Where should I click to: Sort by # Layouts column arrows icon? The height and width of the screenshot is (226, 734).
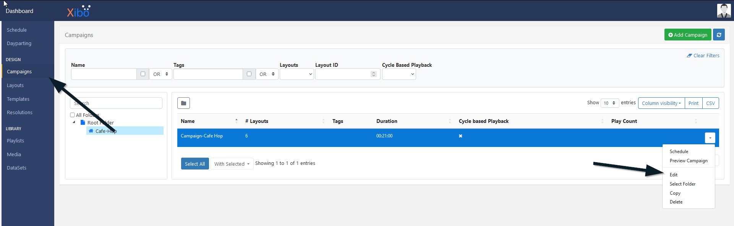323,121
